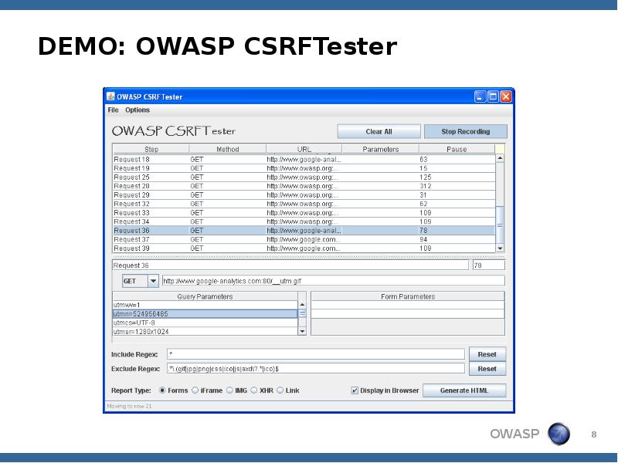Select the XHR report type option
Screen dimensions: 618x463
tap(253, 390)
